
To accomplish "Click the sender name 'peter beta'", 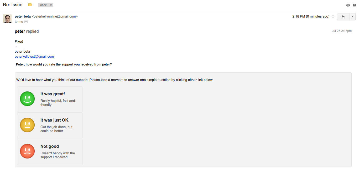I will pyautogui.click(x=23, y=16).
